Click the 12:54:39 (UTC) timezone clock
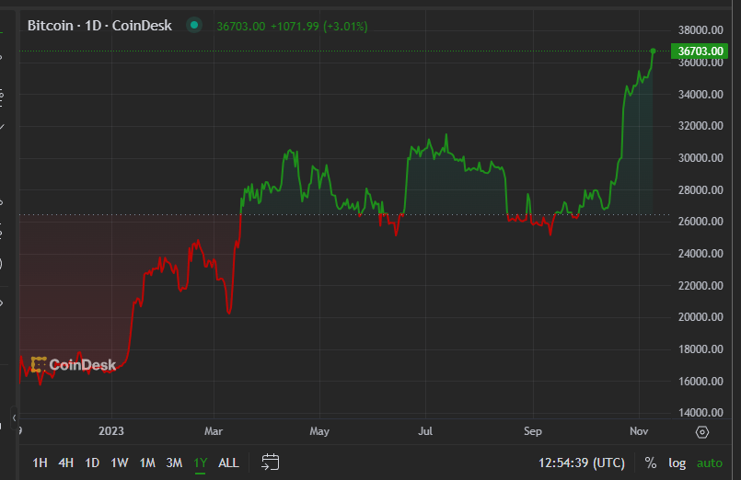This screenshot has width=741, height=480. (582, 463)
